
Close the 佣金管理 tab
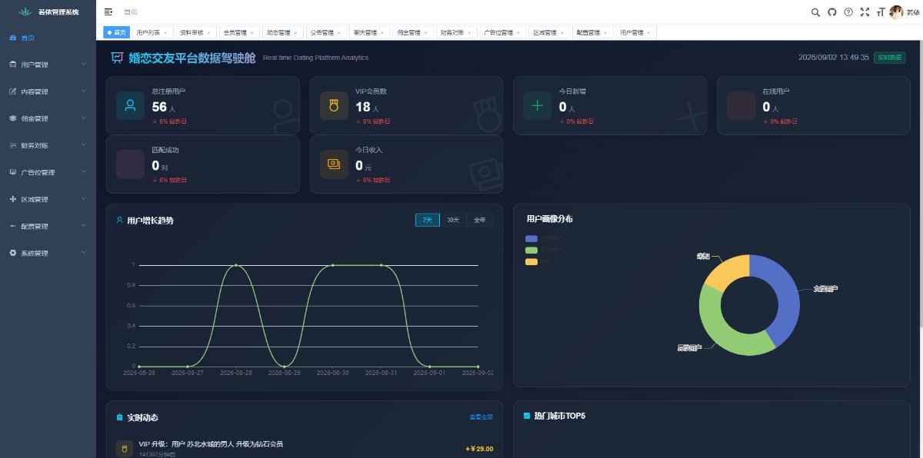point(426,33)
